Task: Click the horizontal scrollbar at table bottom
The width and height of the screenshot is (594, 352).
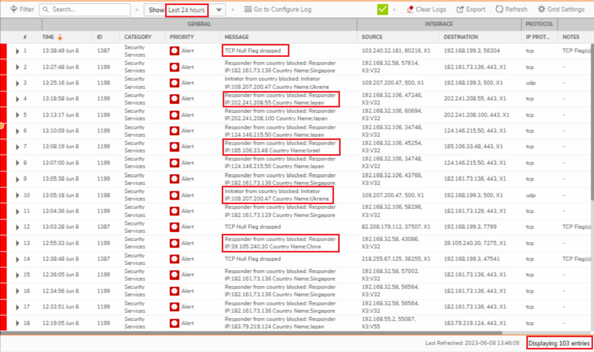Action: (x=253, y=333)
